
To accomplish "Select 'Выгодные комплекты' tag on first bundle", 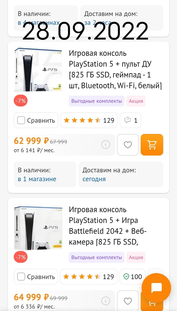I will click(x=97, y=101).
